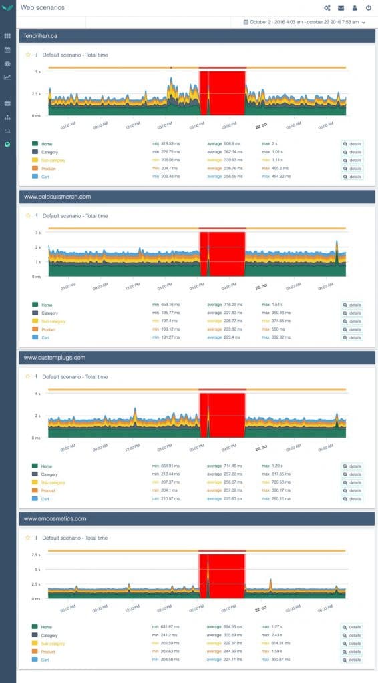Select the highlighted globe web scenarios icon
Screen dimensions: 378x683
point(7,144)
